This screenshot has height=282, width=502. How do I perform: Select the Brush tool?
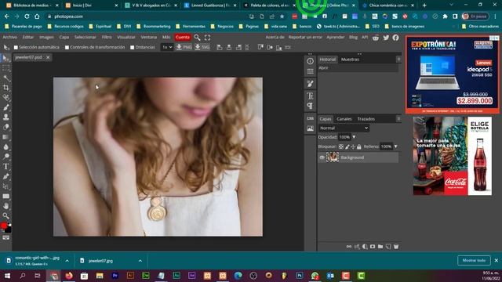click(5, 107)
